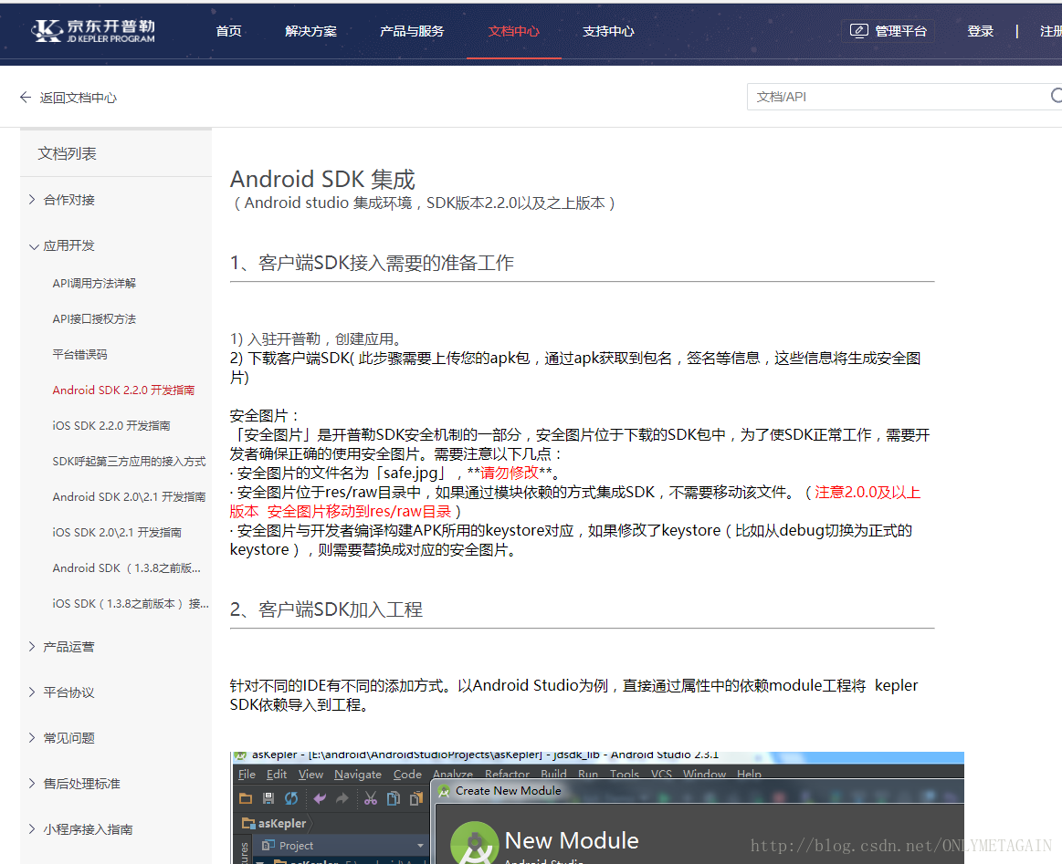
Task: Expand the 售后处理标准 section
Action: point(32,784)
